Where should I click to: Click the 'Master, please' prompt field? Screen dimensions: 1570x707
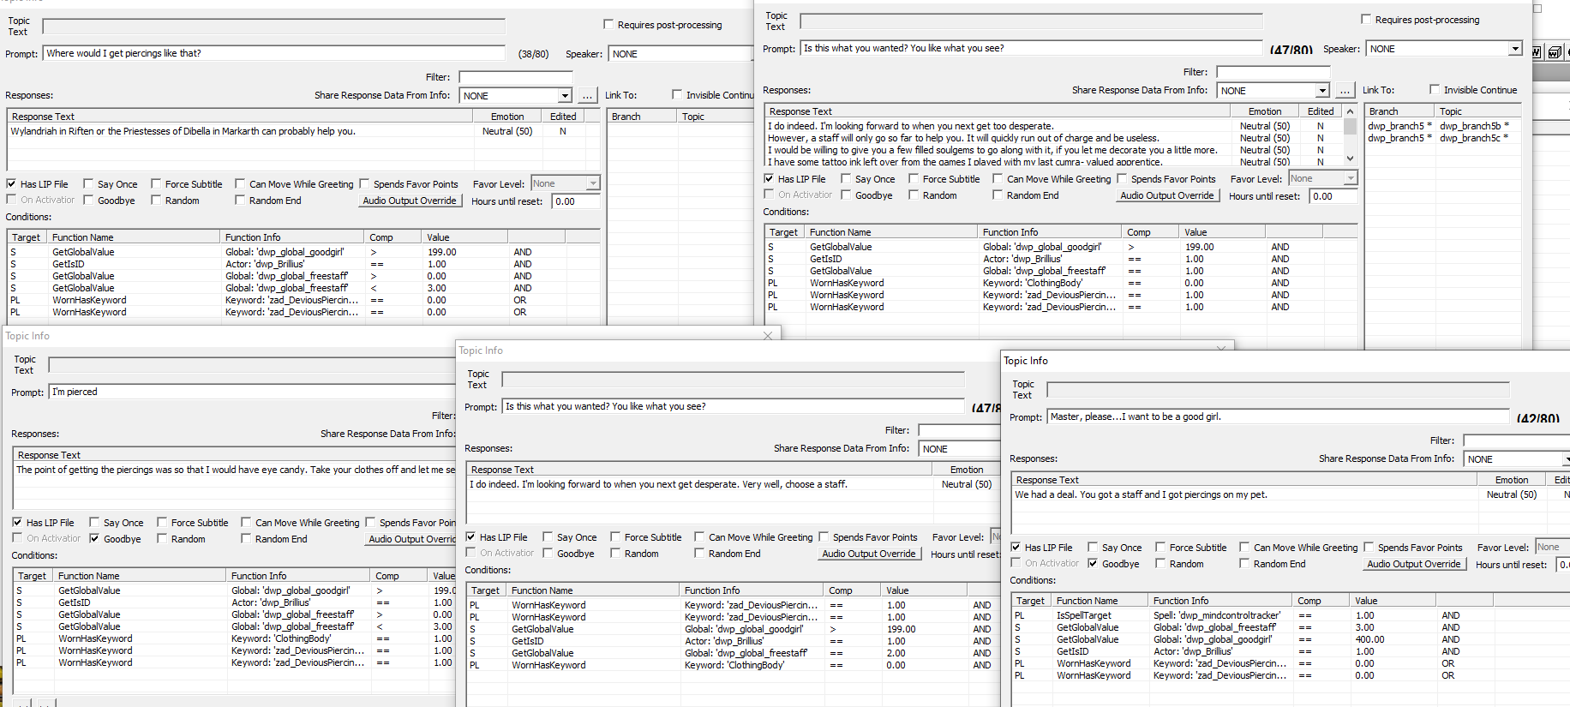(x=1278, y=416)
